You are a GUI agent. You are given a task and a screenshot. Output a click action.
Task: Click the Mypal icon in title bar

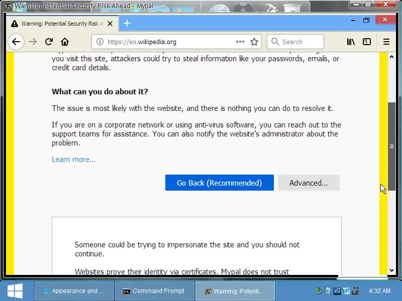tap(9, 6)
